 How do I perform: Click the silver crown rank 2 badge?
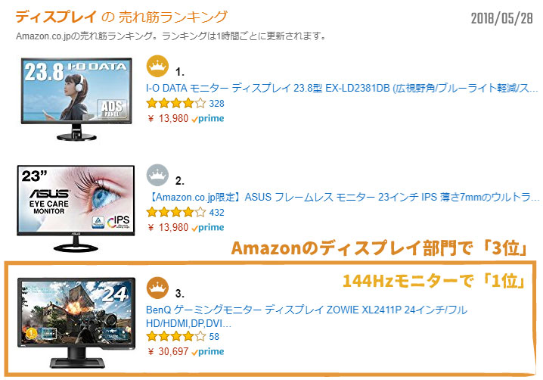pyautogui.click(x=157, y=175)
